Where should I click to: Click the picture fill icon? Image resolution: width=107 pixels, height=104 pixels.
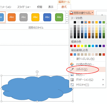[x=72, y=74]
